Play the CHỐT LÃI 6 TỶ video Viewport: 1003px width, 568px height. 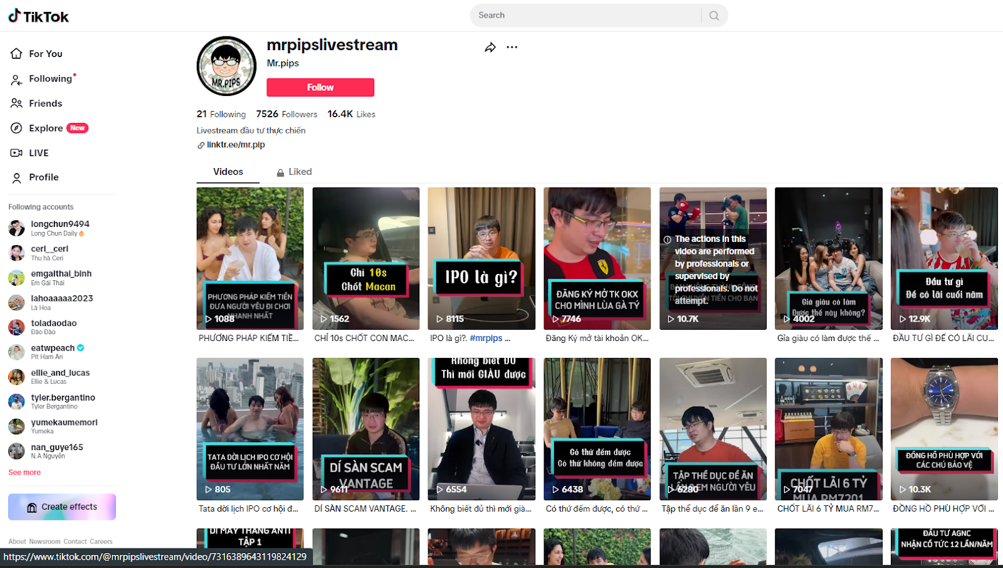(829, 429)
